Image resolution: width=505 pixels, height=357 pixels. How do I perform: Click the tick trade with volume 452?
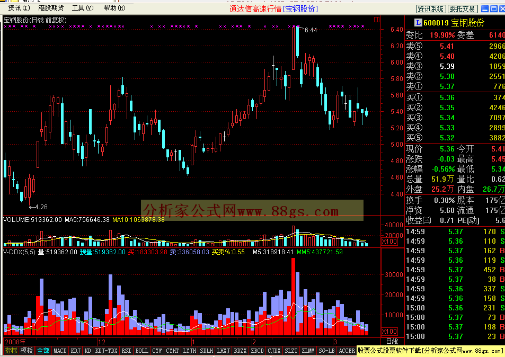tap(455, 270)
